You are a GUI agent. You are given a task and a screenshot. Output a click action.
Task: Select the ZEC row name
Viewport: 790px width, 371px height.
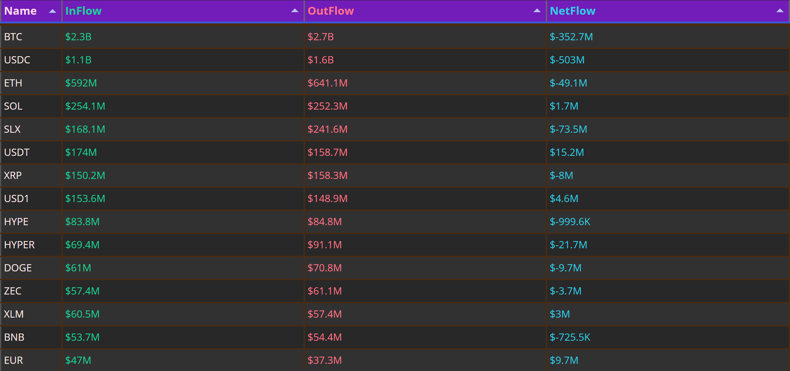(x=13, y=291)
